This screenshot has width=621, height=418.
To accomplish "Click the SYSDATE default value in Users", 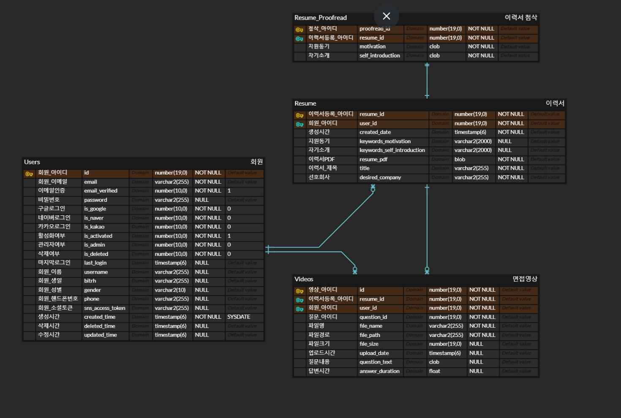I will (239, 317).
